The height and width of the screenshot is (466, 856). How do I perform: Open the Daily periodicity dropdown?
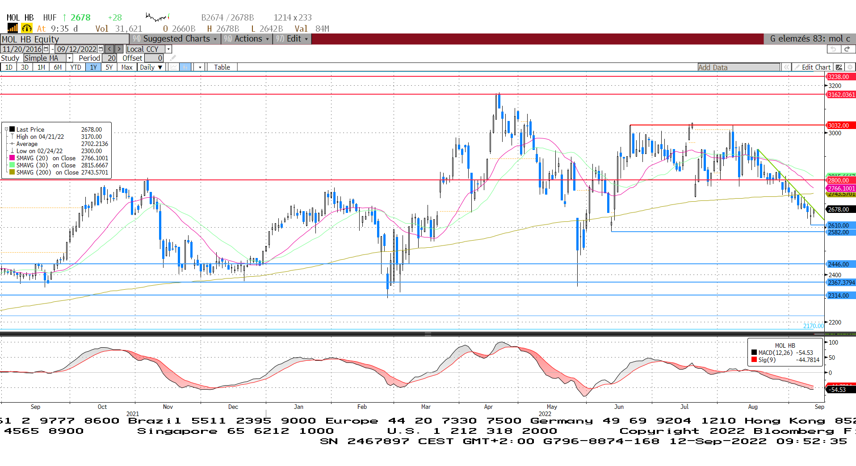(x=151, y=67)
